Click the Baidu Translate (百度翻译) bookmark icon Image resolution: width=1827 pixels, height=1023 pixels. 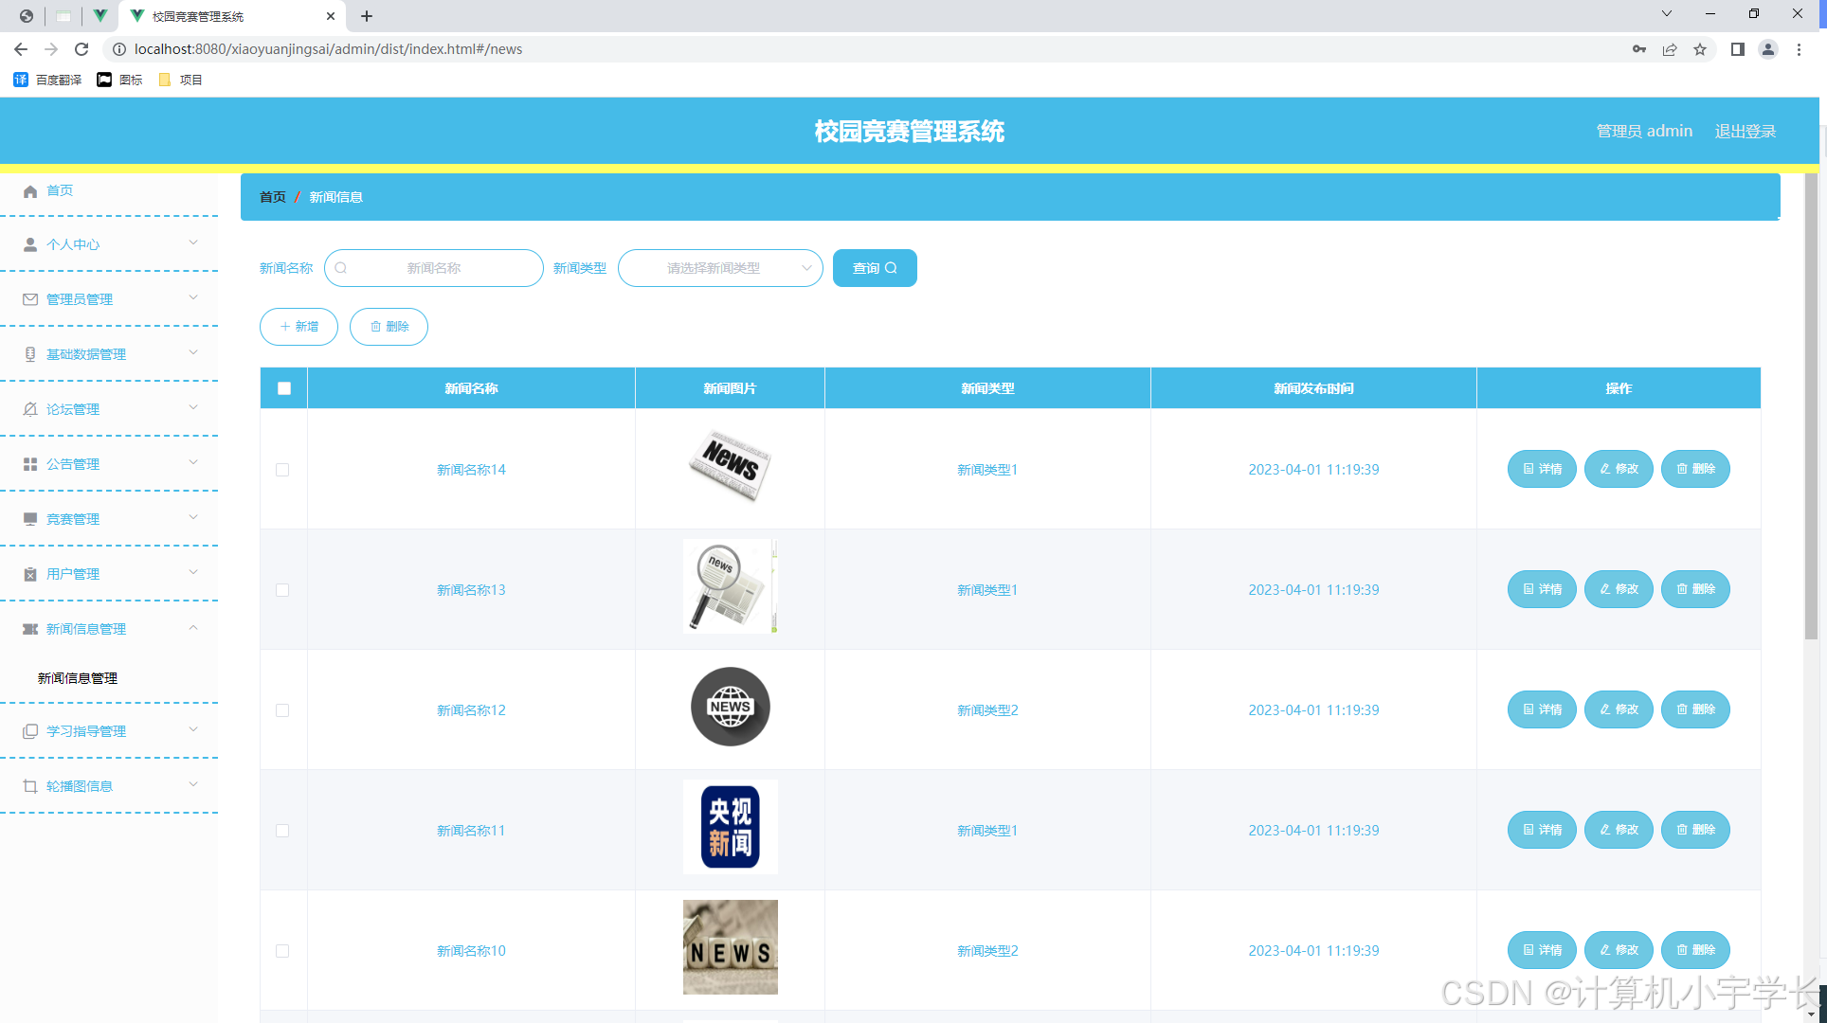[21, 80]
